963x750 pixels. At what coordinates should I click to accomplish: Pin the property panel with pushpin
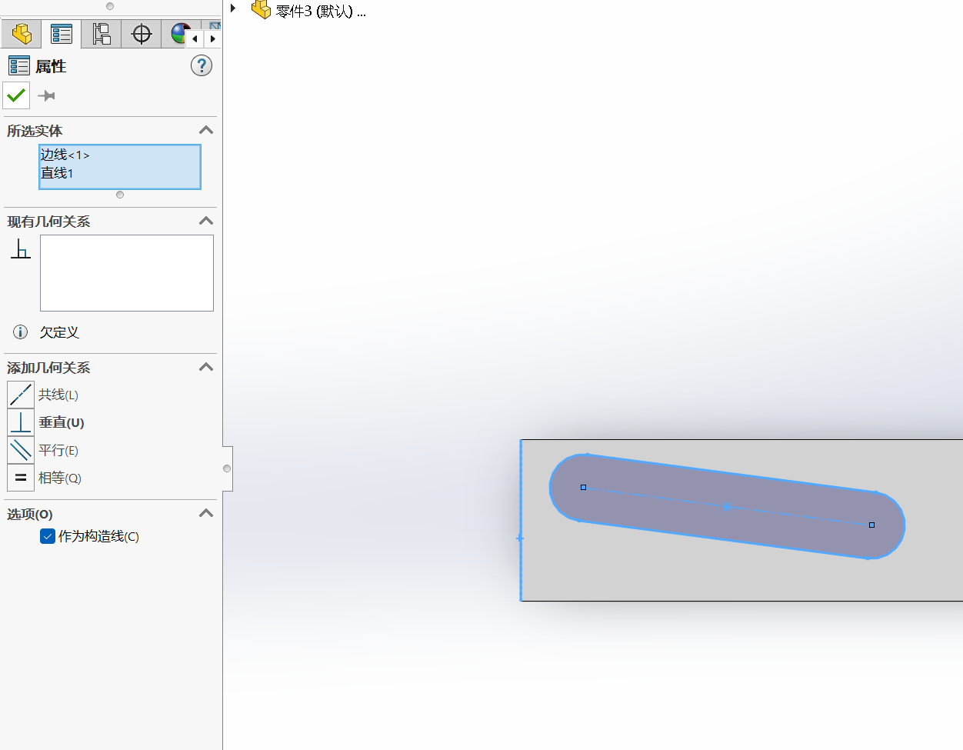[47, 96]
